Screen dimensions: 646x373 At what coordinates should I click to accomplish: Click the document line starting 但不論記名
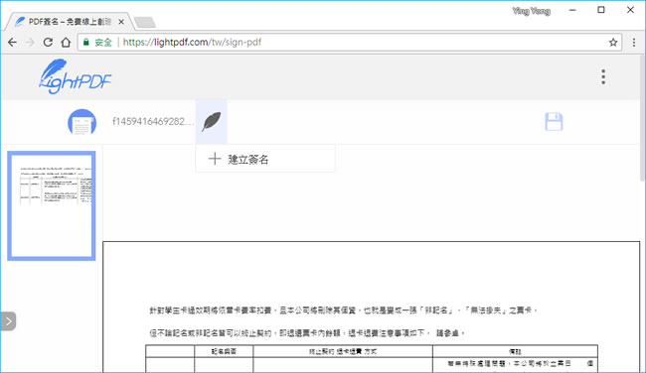[x=307, y=333]
